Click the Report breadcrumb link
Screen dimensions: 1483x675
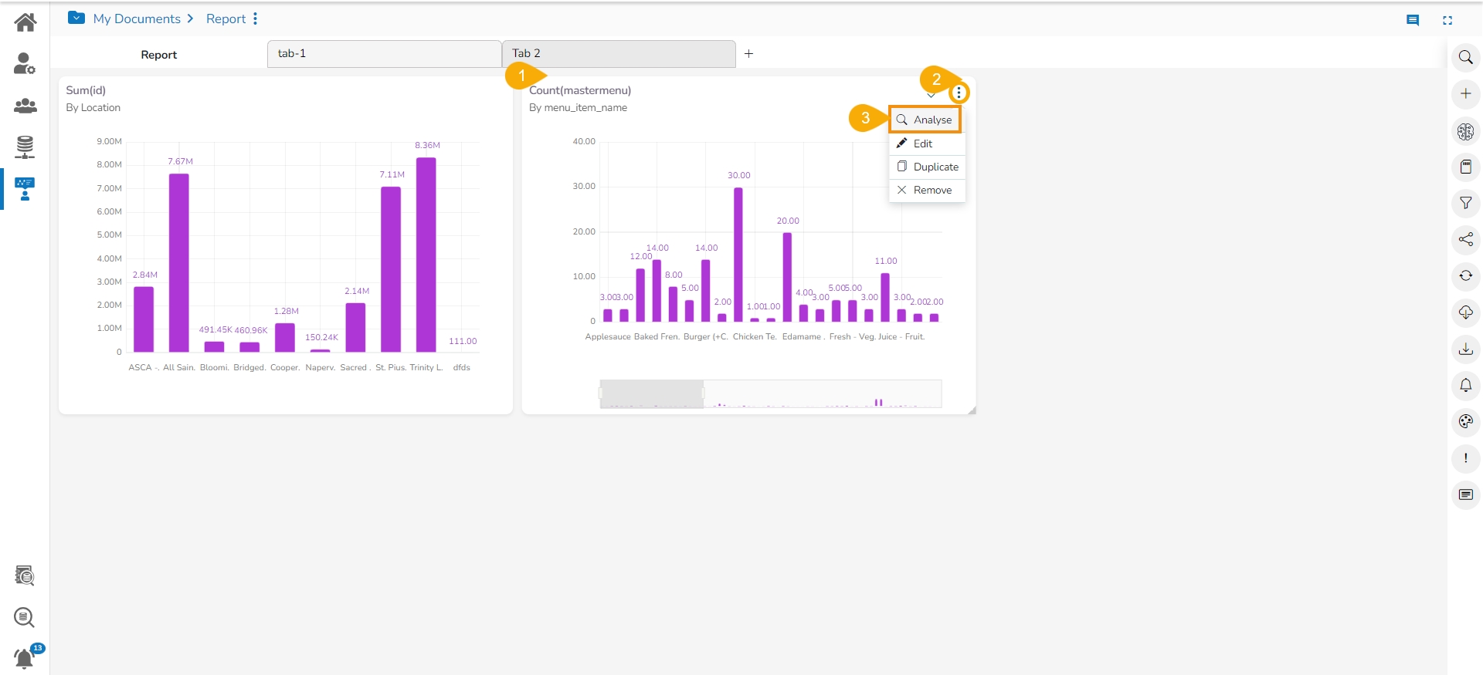click(226, 19)
